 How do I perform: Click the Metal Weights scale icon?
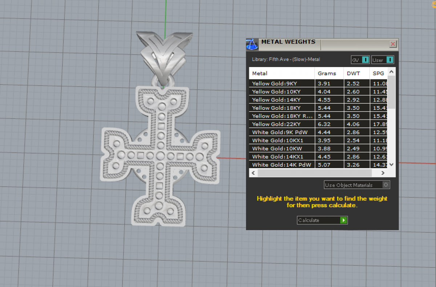(252, 45)
